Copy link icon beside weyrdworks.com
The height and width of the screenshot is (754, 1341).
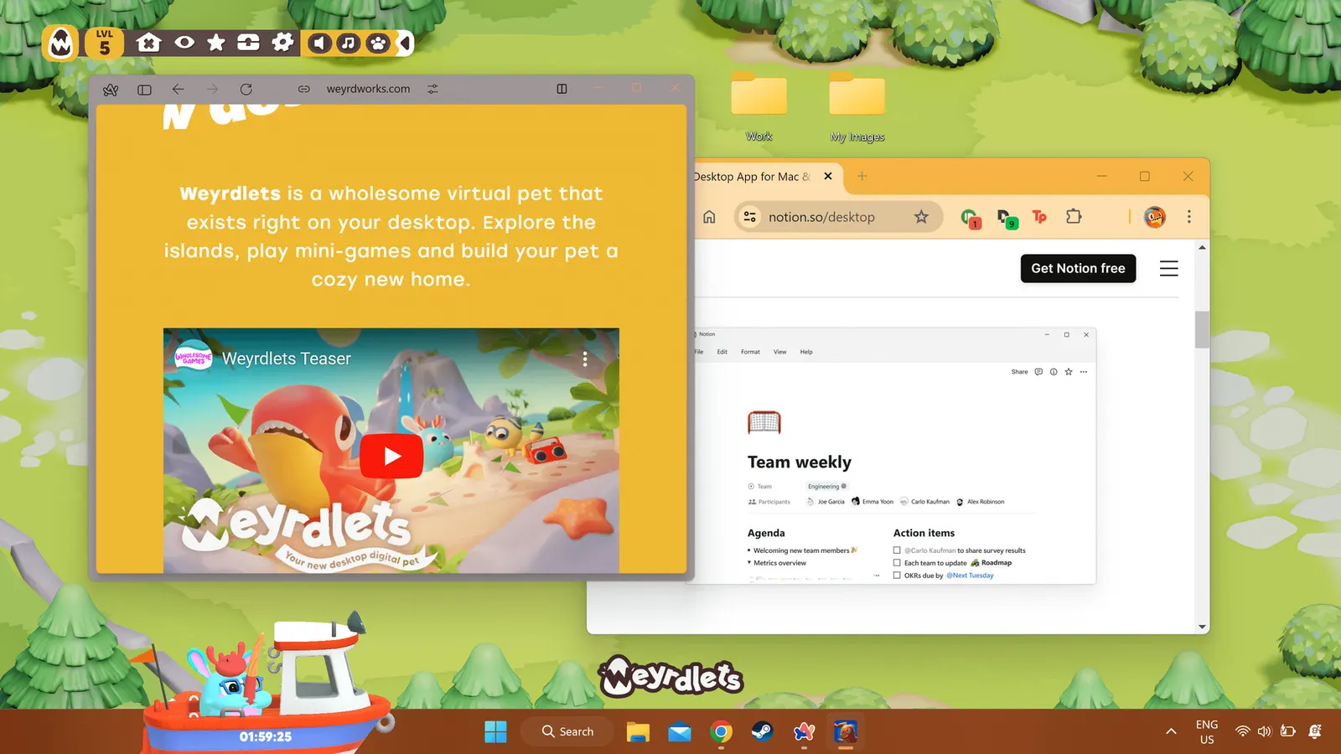pyautogui.click(x=304, y=89)
